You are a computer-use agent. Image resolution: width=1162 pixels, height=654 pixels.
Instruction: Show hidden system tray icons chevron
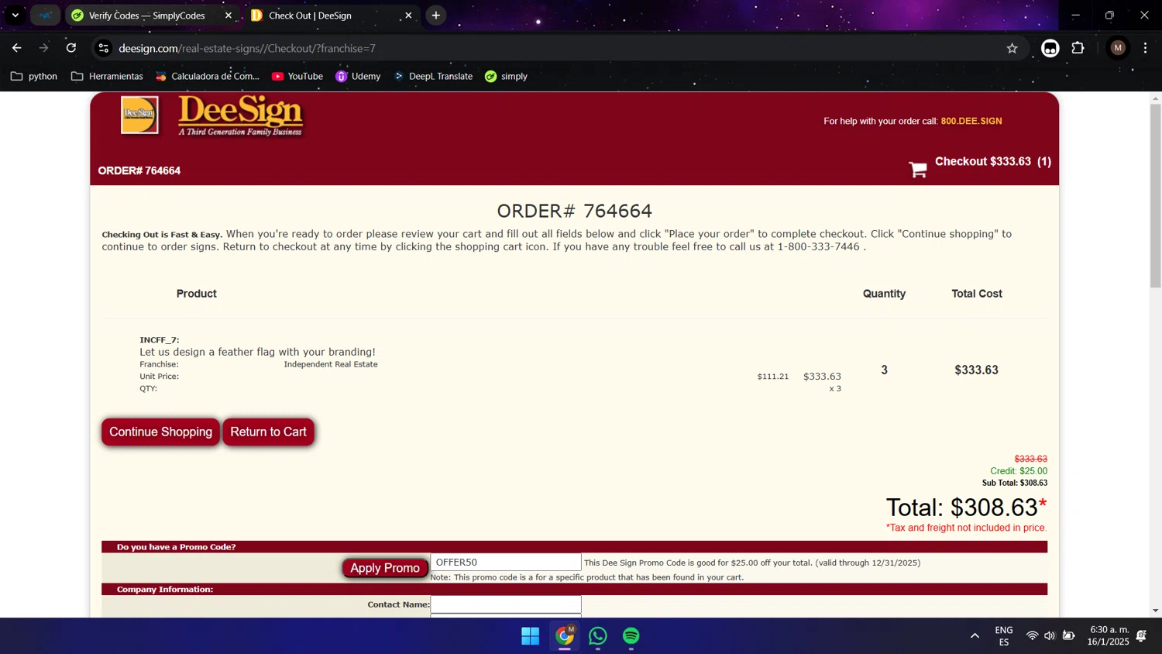click(975, 636)
